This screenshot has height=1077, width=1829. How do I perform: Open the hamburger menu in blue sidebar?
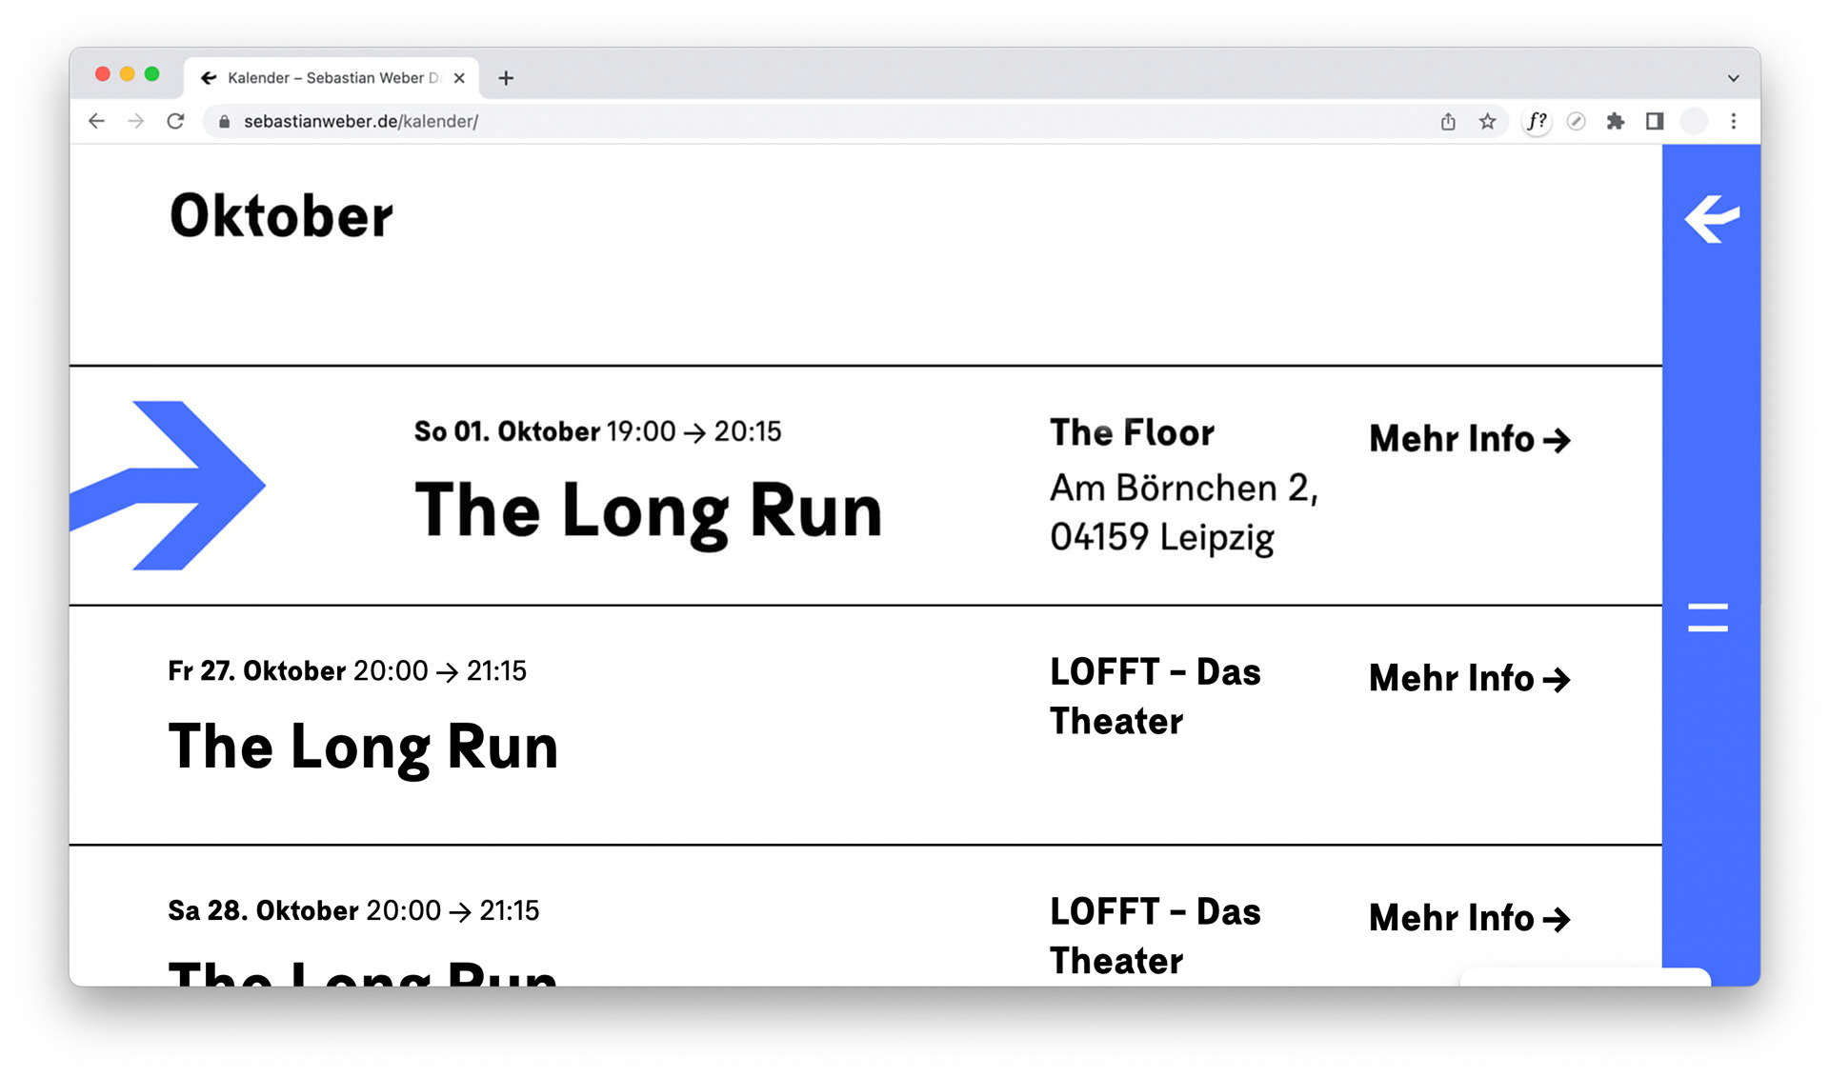tap(1707, 617)
